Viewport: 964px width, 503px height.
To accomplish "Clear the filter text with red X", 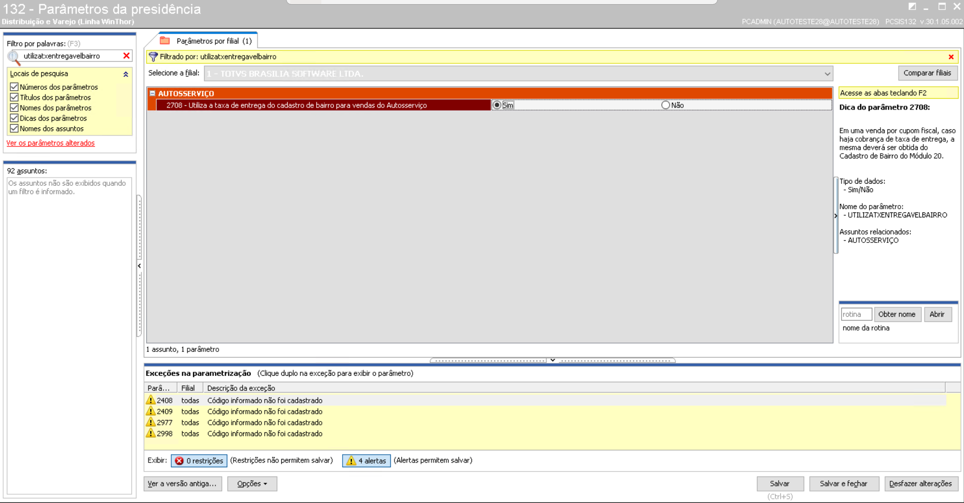I will coord(126,56).
